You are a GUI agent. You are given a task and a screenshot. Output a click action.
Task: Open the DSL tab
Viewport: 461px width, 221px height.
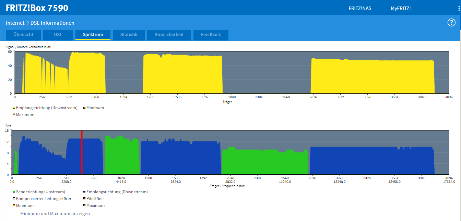pyautogui.click(x=58, y=35)
